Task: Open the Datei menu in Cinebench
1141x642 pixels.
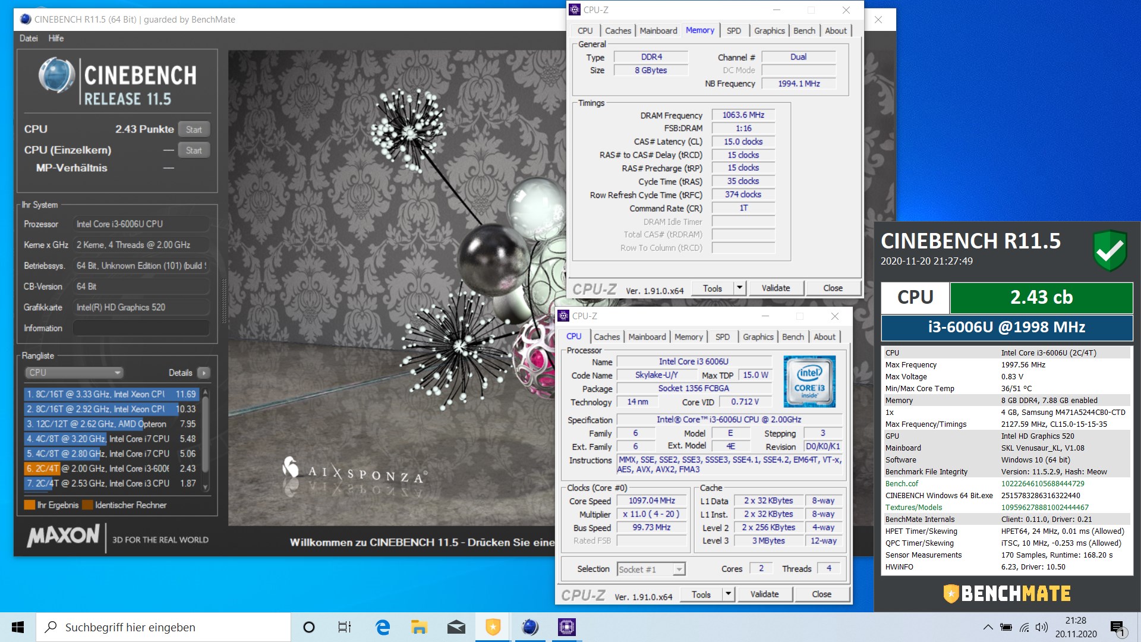Action: click(x=29, y=38)
